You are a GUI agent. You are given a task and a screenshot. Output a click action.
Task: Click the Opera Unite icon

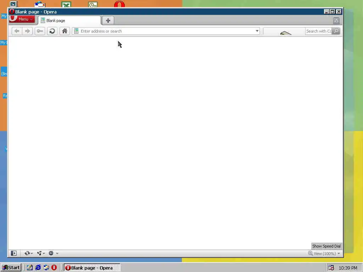point(39,254)
